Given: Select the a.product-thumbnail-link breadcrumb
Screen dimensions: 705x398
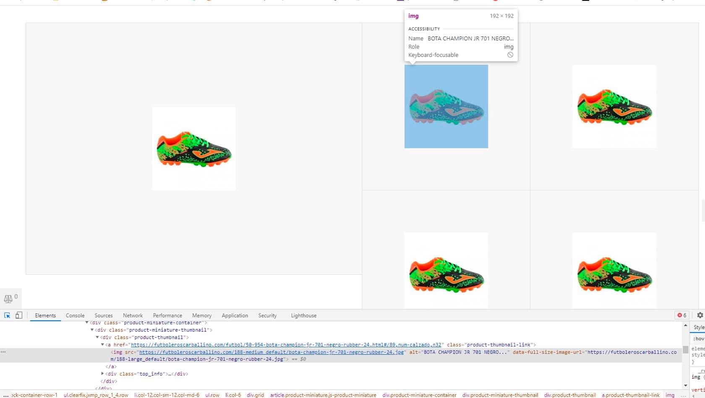Looking at the screenshot, I should 631,395.
